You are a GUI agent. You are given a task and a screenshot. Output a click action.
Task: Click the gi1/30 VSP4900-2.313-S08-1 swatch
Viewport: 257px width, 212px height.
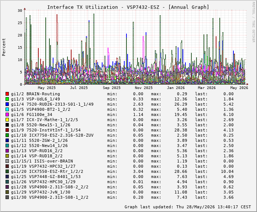[x=7, y=197]
